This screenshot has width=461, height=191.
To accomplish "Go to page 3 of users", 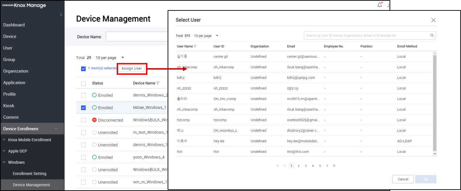I will click(306, 166).
